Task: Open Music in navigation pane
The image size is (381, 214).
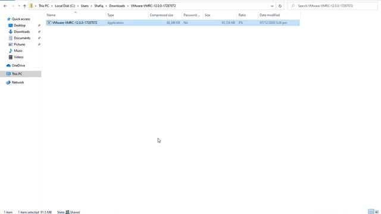Action: 18,51
